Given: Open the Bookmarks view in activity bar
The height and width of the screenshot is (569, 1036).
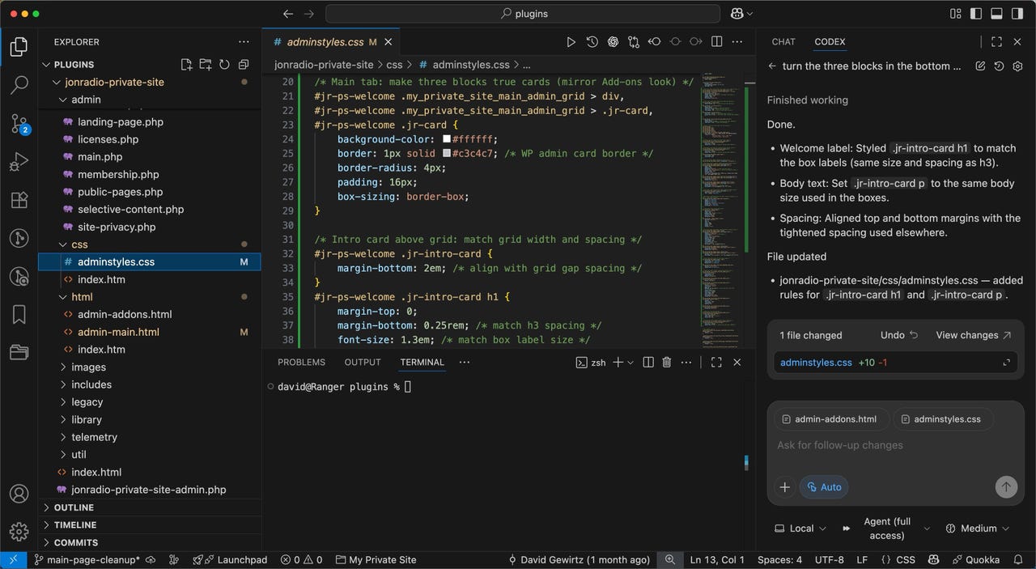Looking at the screenshot, I should pyautogui.click(x=19, y=315).
